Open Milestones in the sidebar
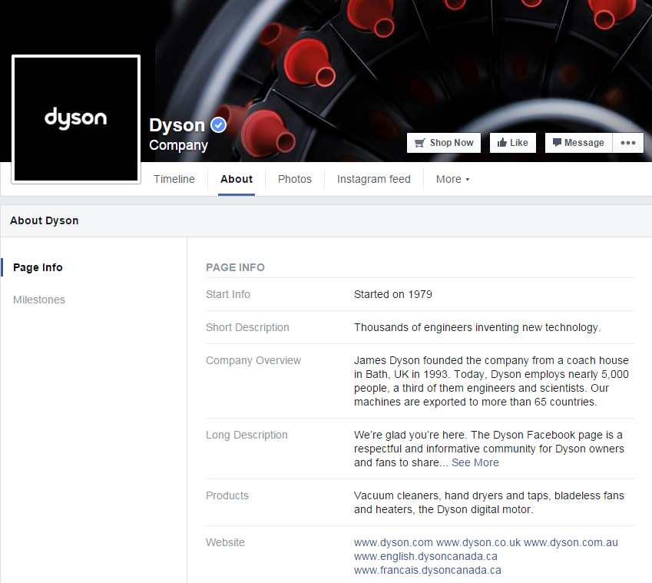Viewport: 652px width, 583px height. click(x=39, y=300)
